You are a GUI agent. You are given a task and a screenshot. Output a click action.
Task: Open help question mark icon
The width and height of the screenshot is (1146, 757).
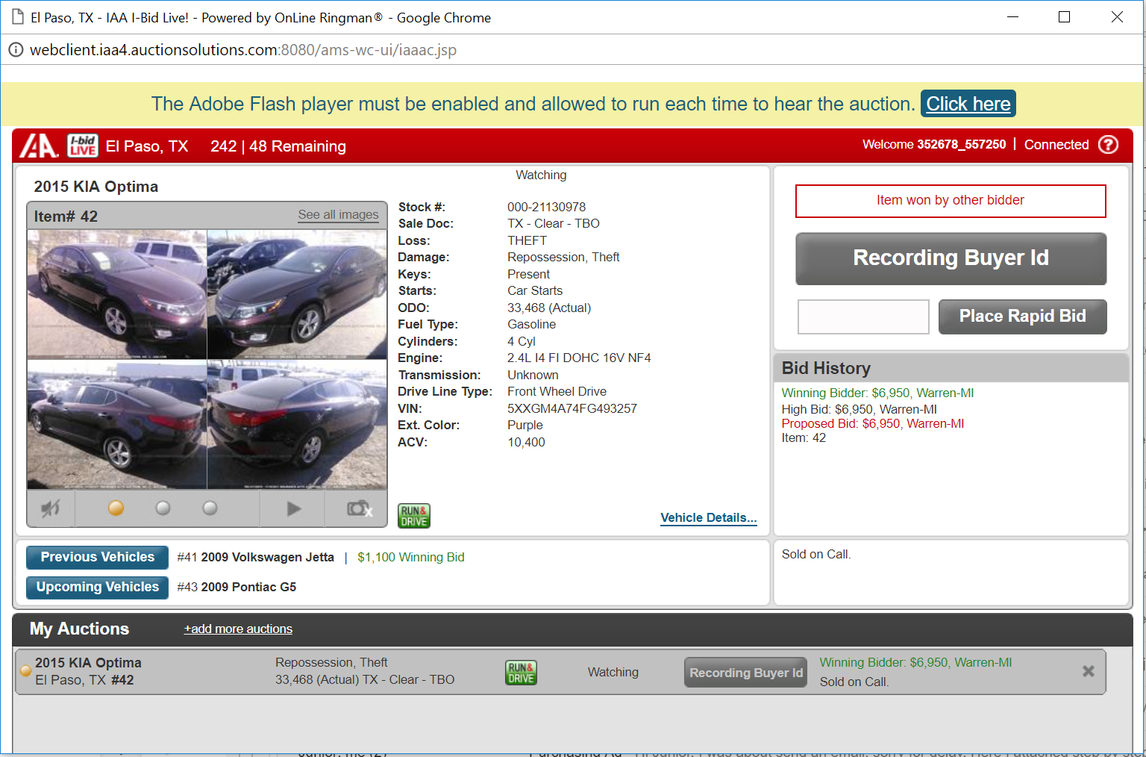click(1109, 145)
